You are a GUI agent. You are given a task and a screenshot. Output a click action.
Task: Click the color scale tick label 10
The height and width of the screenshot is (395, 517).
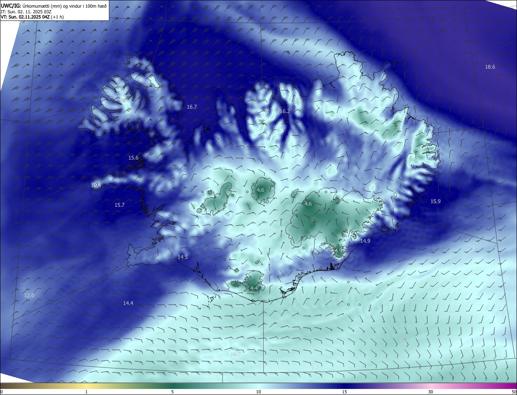coord(258,392)
